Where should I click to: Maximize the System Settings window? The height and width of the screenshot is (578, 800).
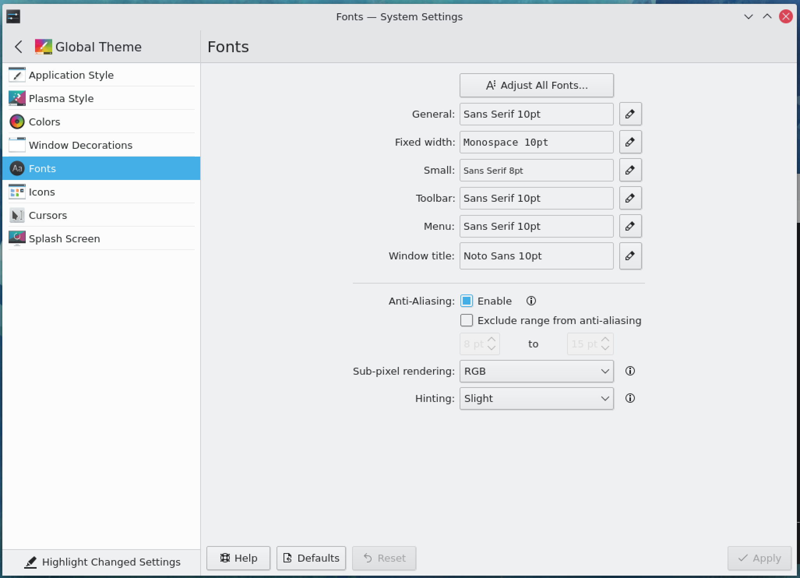coord(767,17)
